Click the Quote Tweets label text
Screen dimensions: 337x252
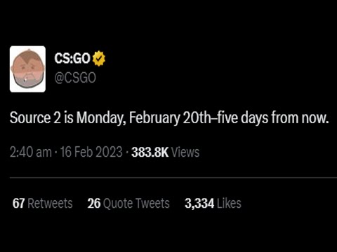click(136, 203)
